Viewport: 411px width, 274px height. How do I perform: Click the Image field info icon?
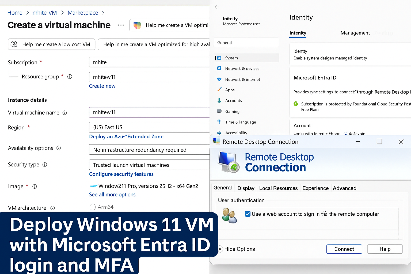tap(35, 187)
